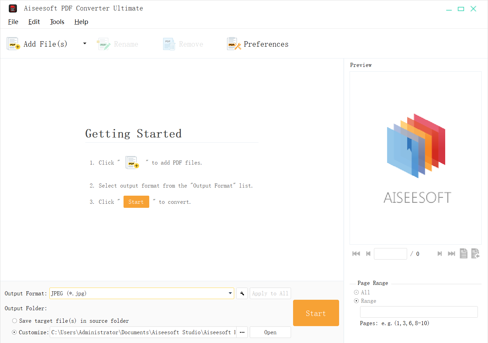Viewport: 488px width, 343px height.
Task: Click the Add File(s) PDF icon
Action: click(x=14, y=44)
